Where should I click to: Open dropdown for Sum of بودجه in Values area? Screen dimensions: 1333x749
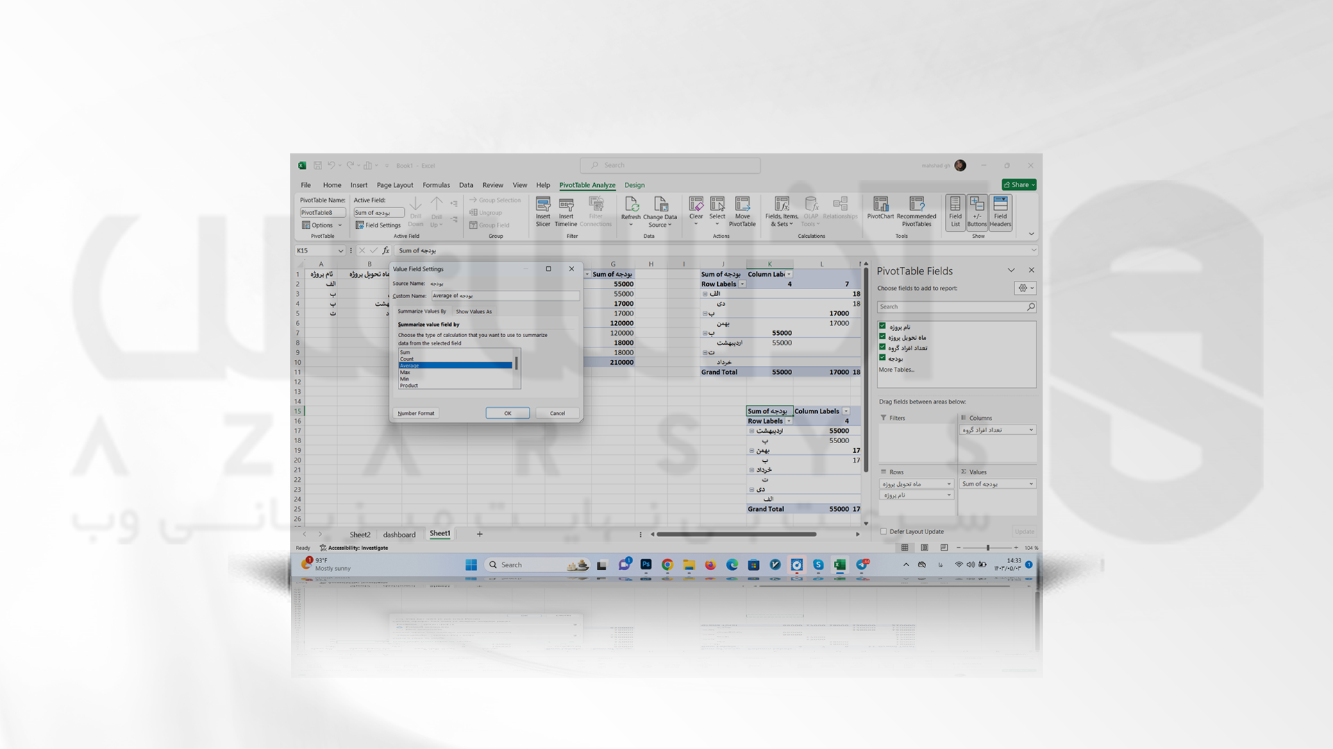click(1031, 484)
